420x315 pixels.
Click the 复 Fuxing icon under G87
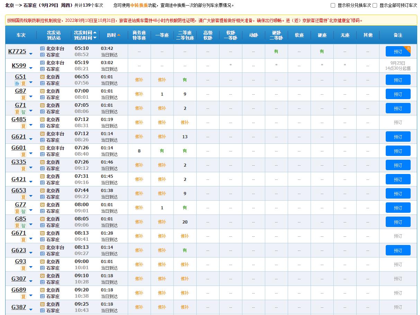24,97
